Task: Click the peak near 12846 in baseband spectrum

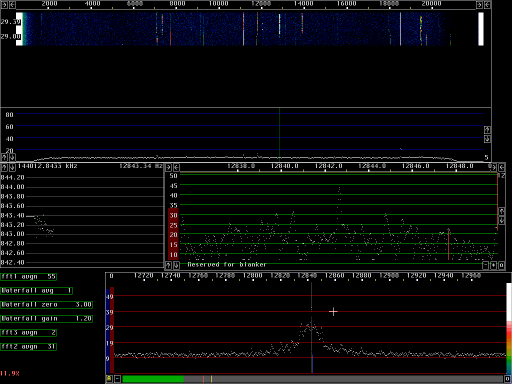Action: [312, 307]
